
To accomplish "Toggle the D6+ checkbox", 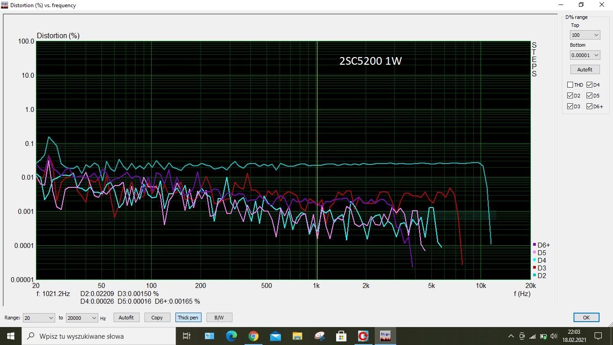I will pos(589,106).
